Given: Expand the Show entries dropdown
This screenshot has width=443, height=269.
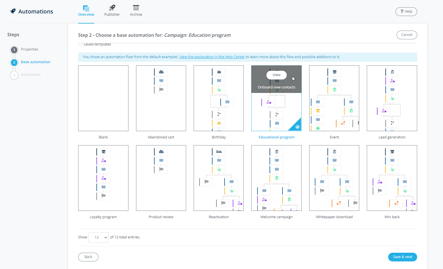Looking at the screenshot, I should (98, 238).
